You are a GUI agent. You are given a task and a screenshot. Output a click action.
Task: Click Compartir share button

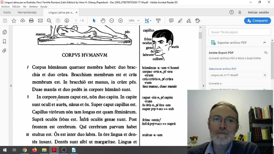click(x=257, y=21)
